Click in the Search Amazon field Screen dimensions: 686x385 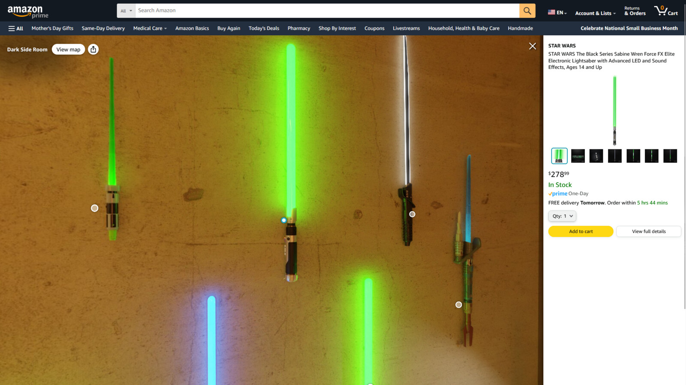click(x=327, y=11)
